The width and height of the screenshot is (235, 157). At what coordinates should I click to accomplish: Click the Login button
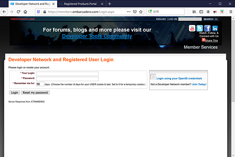[x=14, y=92]
